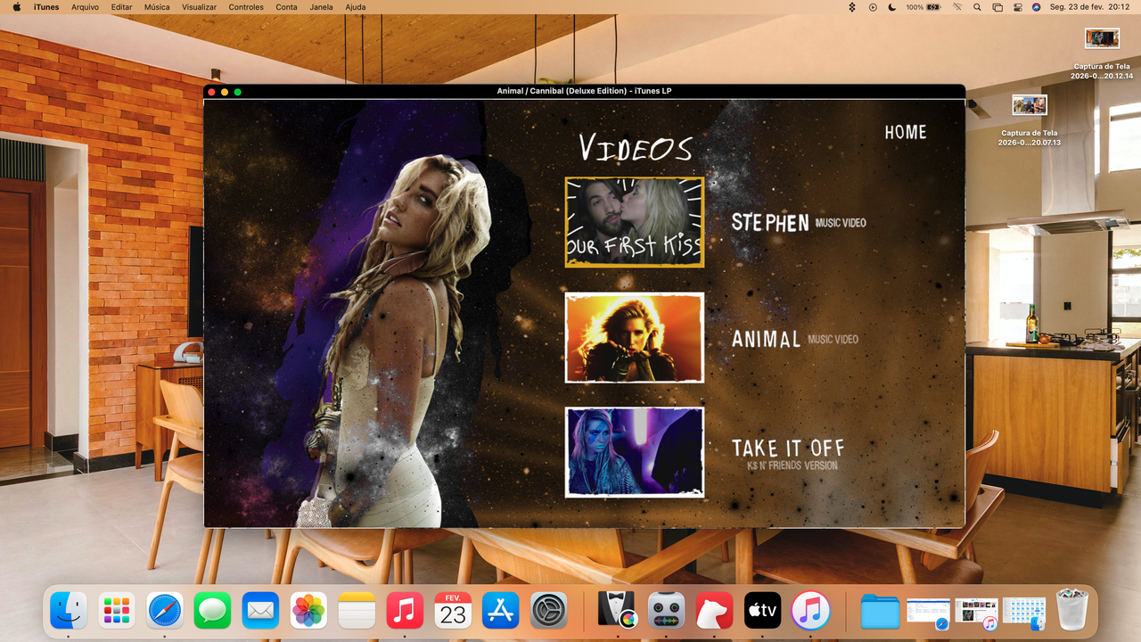
Task: Close the iTunes LP window
Action: coord(212,92)
